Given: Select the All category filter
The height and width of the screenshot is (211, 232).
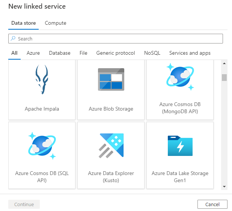Looking at the screenshot, I should pyautogui.click(x=14, y=53).
